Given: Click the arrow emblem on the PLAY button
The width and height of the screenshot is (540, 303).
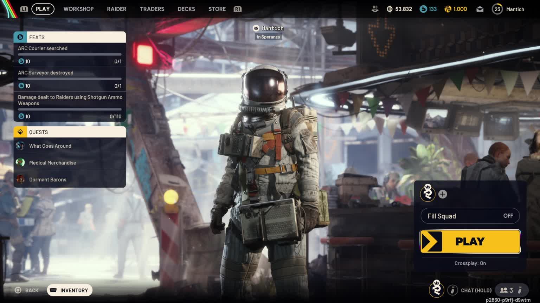Looking at the screenshot, I should click(431, 241).
